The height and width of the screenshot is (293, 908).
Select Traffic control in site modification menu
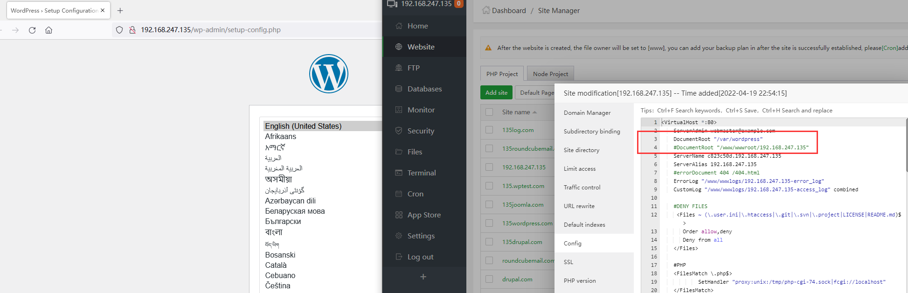click(594, 187)
